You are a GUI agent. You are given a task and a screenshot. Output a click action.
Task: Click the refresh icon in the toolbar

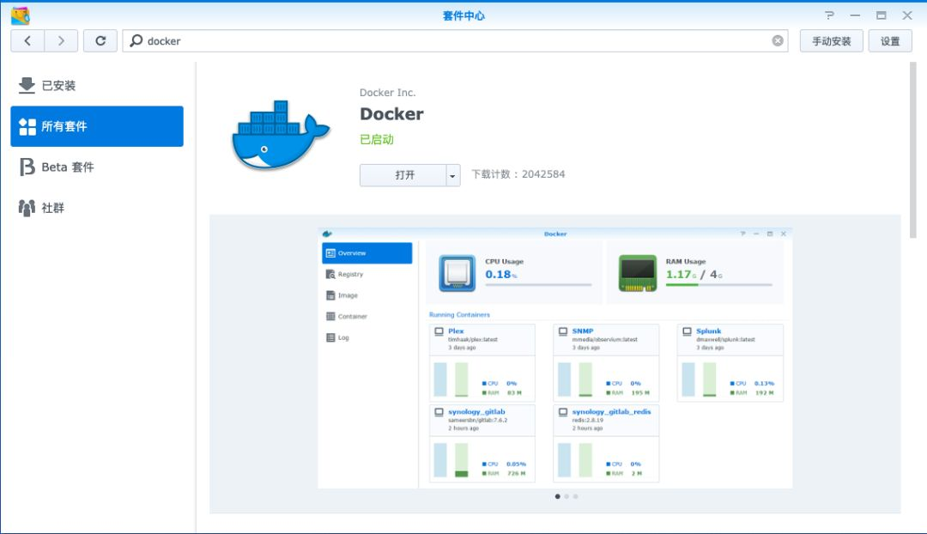point(100,40)
